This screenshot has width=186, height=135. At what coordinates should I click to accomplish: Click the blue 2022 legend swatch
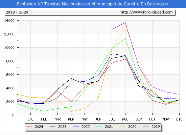pos(76,127)
